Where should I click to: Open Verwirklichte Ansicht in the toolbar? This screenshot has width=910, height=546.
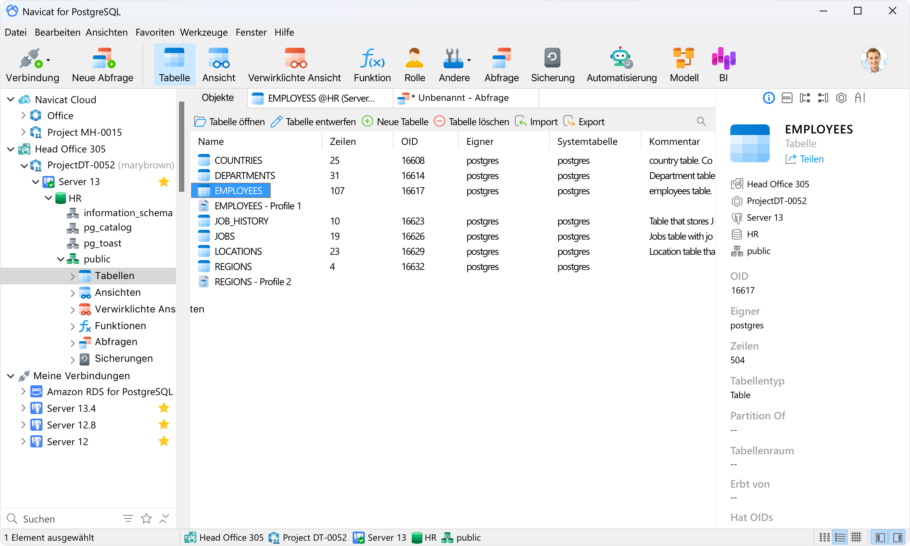[295, 65]
